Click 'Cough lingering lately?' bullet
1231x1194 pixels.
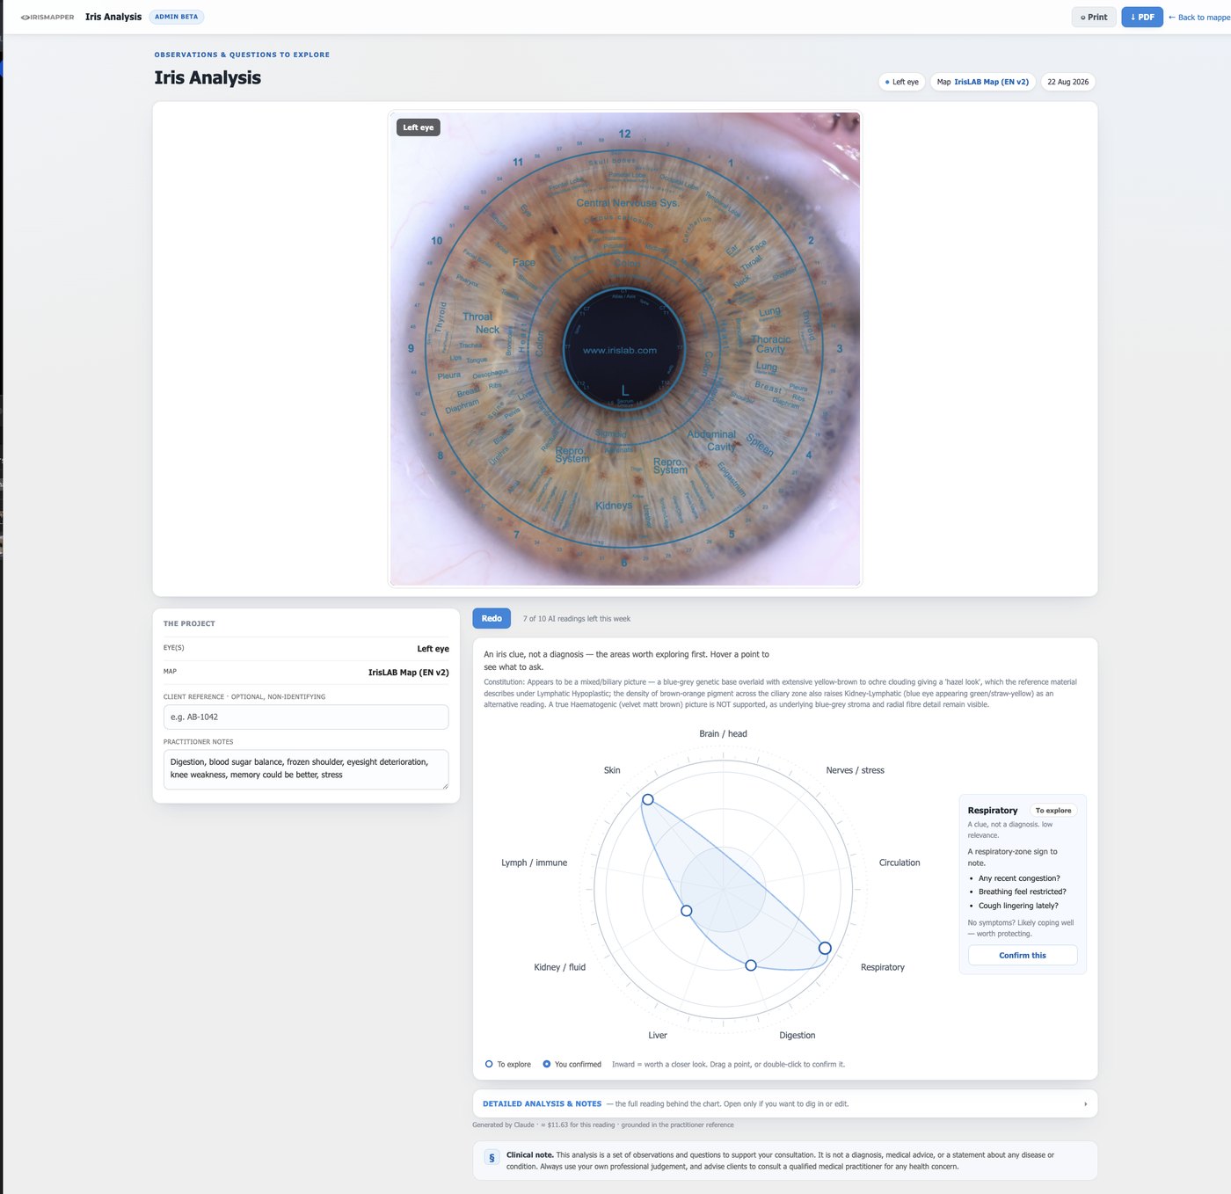pos(1018,906)
